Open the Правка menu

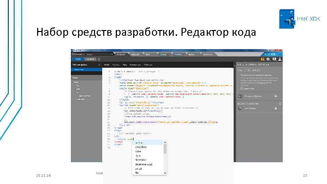116,65
